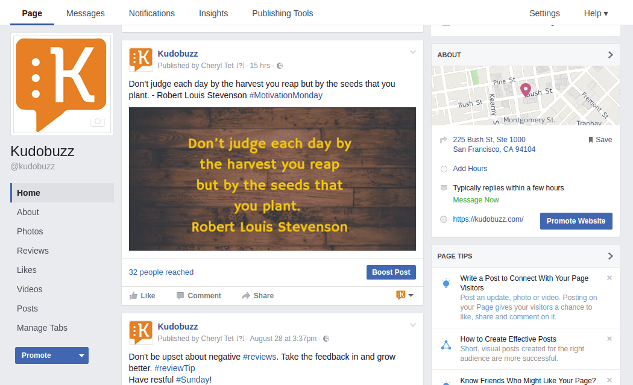Click the quote image in first post
The image size is (633, 385).
coord(272,178)
